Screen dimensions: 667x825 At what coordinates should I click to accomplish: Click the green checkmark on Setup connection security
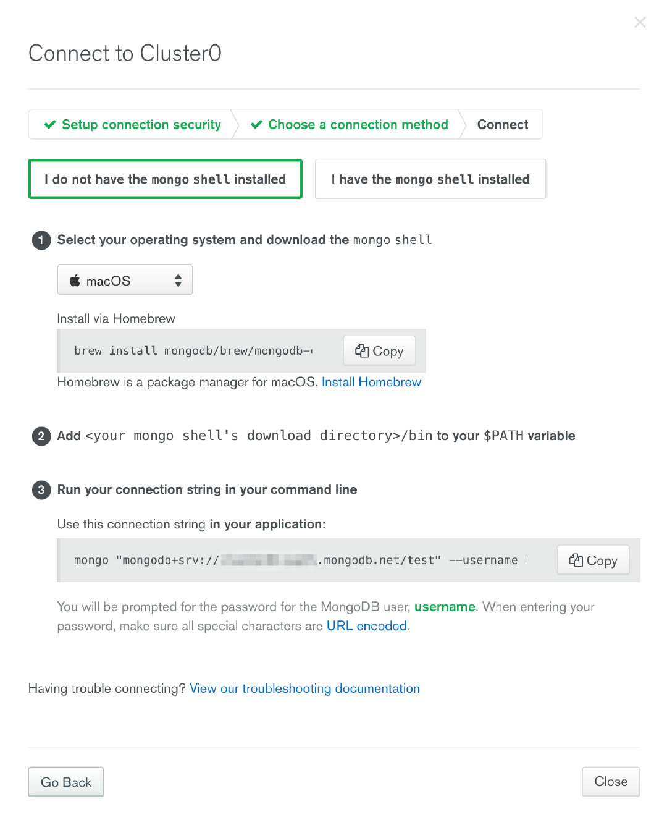click(x=50, y=125)
